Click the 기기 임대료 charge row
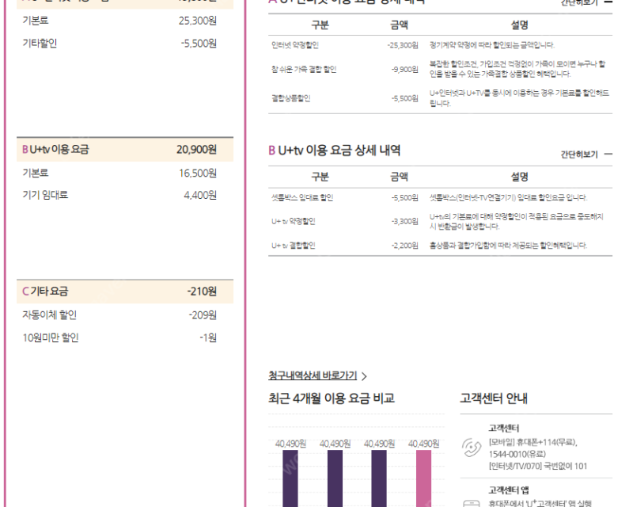 pyautogui.click(x=119, y=196)
